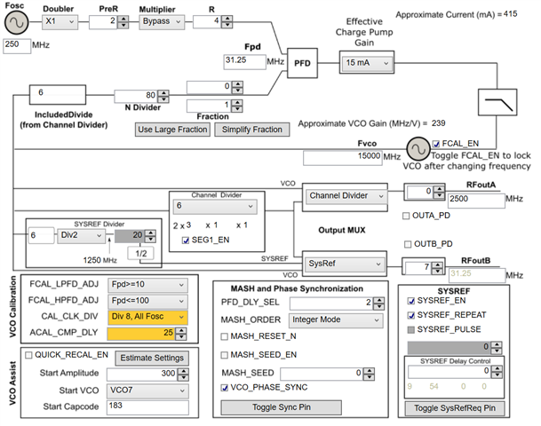Click the N Divider 80 value field
541x426 pixels.
point(136,96)
